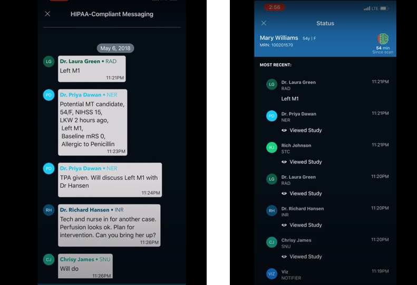Tap the CJ avatar in the Status list
Viewport: 417px width, 285px height.
point(271,242)
